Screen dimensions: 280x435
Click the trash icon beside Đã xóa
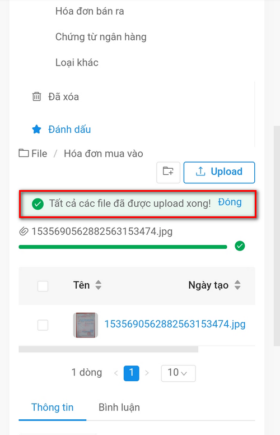point(36,96)
